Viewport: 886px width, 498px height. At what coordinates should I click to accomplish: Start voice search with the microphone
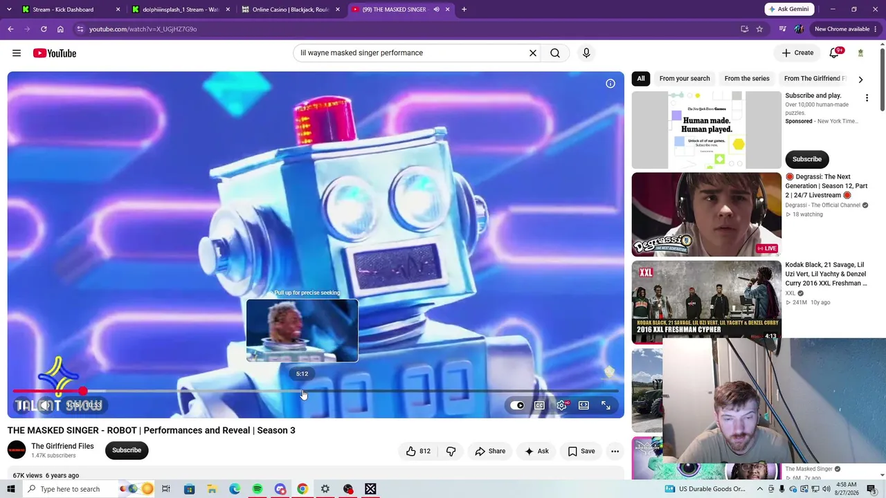[586, 53]
